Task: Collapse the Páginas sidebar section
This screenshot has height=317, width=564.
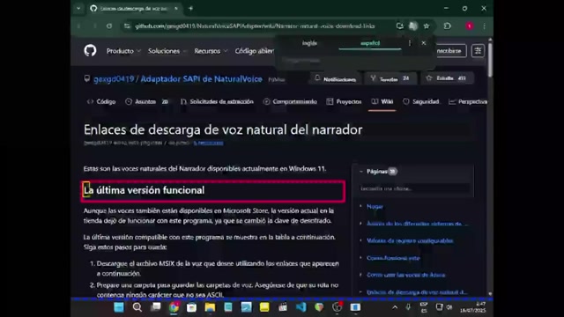Action: (361, 172)
